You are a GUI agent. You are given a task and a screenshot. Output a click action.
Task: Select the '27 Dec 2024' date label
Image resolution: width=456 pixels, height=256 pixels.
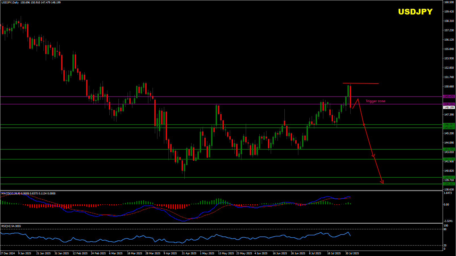tap(8, 253)
